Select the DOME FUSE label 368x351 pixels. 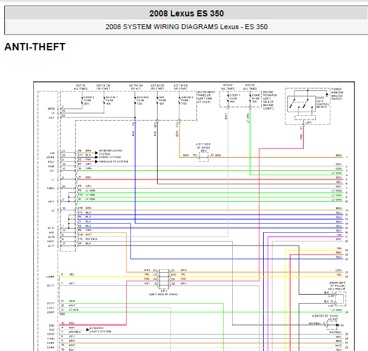coord(256,99)
